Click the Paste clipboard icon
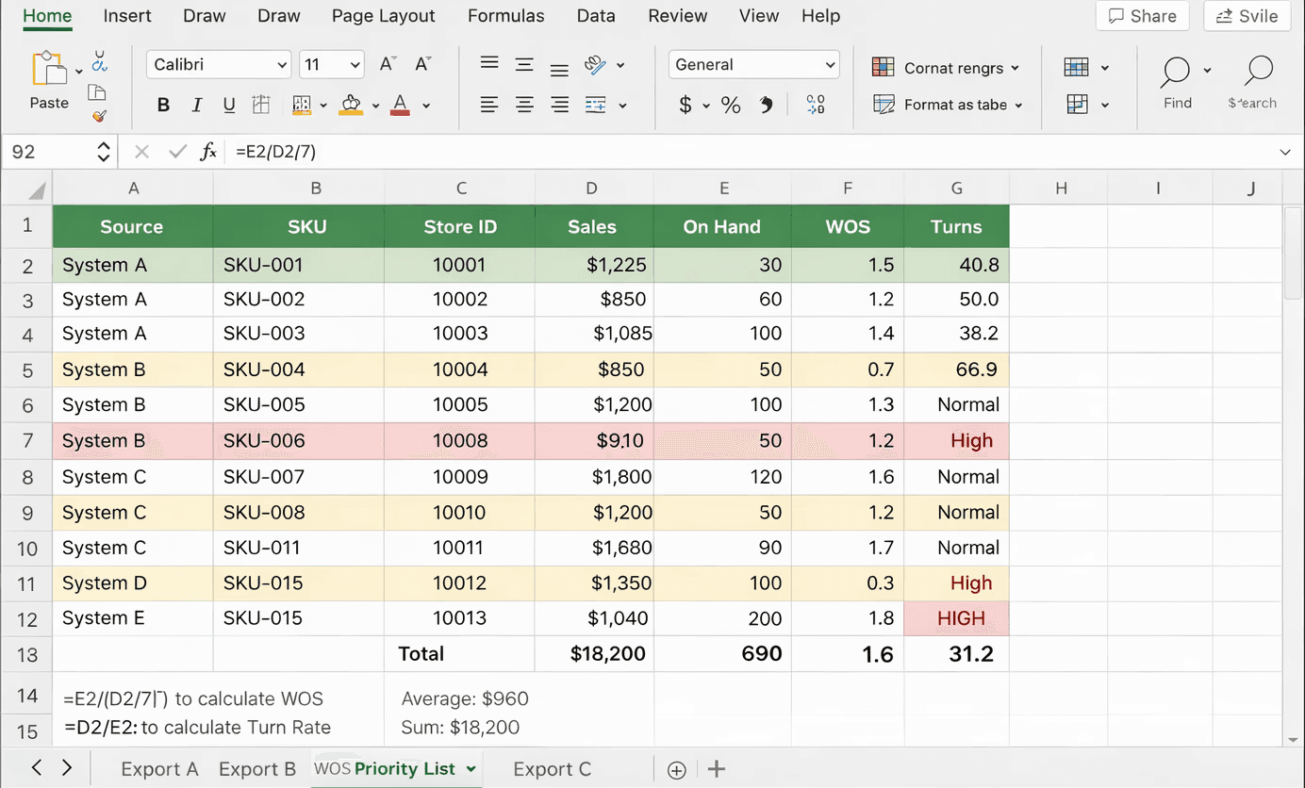This screenshot has width=1305, height=788. click(x=49, y=70)
